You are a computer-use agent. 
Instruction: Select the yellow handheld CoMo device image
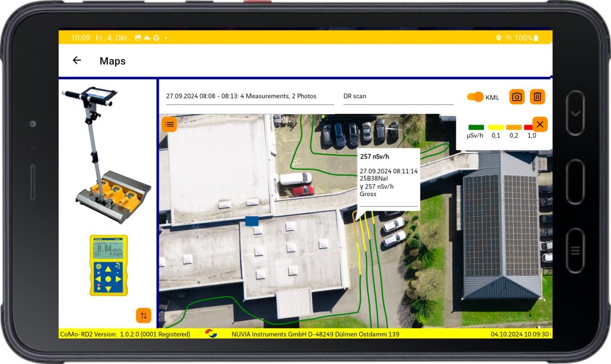pyautogui.click(x=109, y=265)
